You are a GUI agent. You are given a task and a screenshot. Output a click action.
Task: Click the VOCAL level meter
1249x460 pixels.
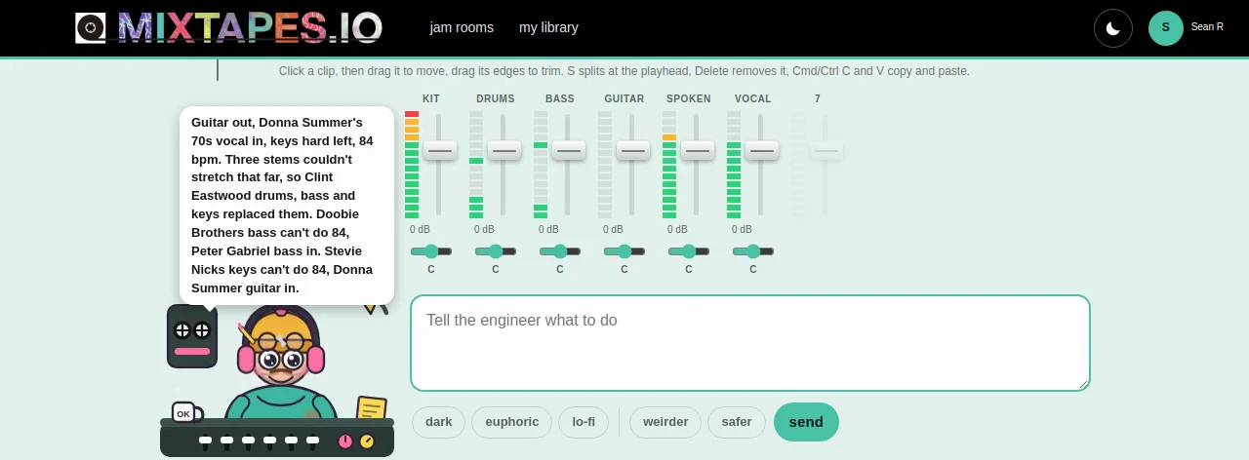(734, 165)
